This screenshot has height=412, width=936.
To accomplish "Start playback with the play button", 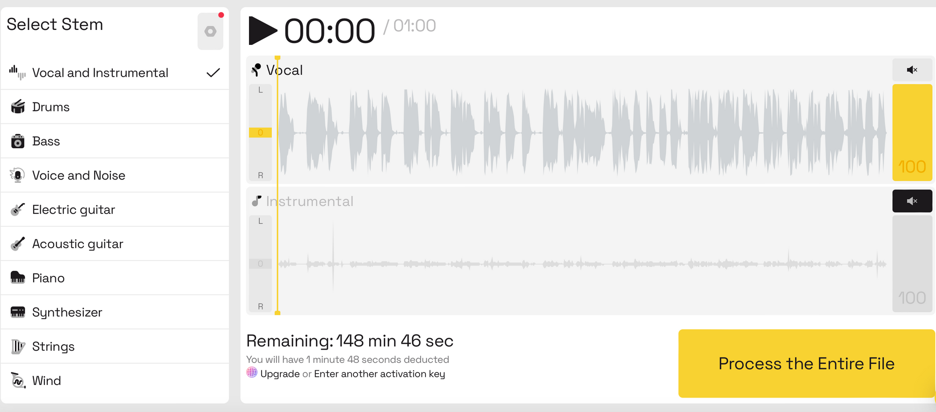I will point(263,31).
